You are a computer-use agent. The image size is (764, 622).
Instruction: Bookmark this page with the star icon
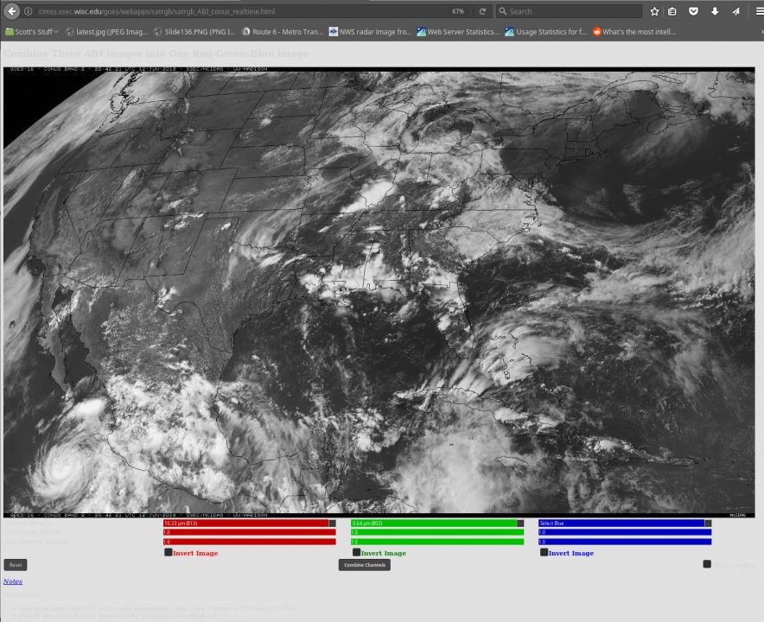pos(654,11)
